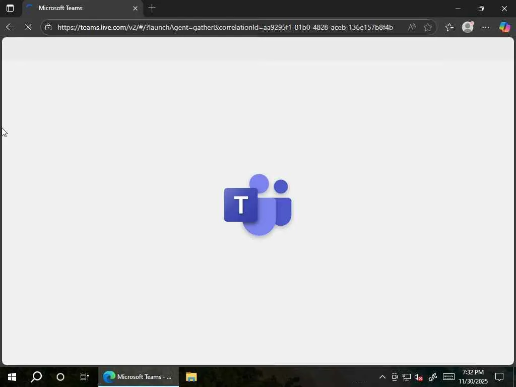Viewport: 516px width, 387px height.
Task: Launch the Copilot sidebar
Action: 504,27
